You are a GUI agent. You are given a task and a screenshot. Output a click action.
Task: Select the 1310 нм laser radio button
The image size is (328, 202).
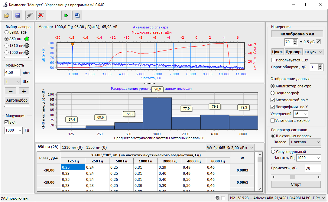pos(7,46)
